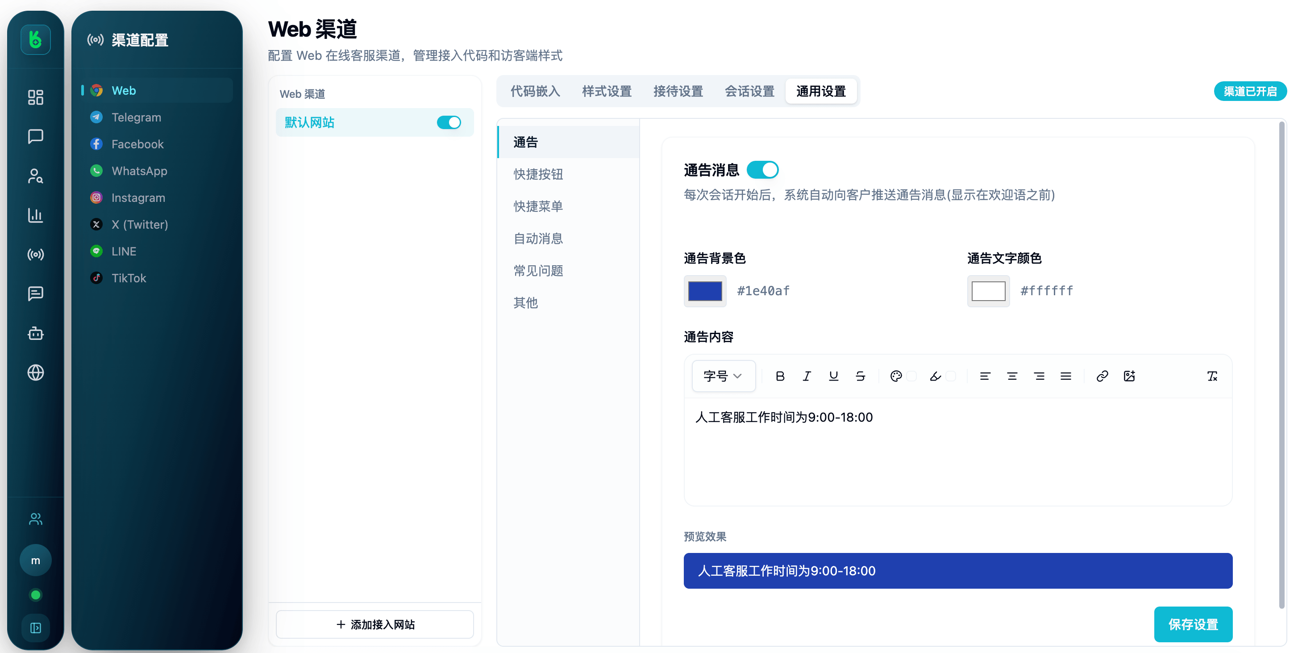
Task: Click the blue announcement preview banner
Action: click(958, 571)
